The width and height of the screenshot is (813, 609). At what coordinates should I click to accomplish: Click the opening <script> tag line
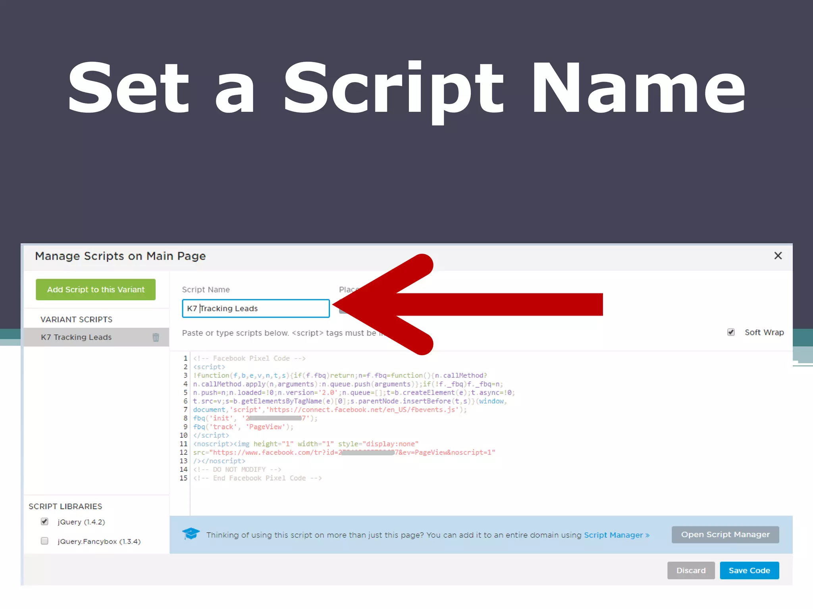click(209, 367)
